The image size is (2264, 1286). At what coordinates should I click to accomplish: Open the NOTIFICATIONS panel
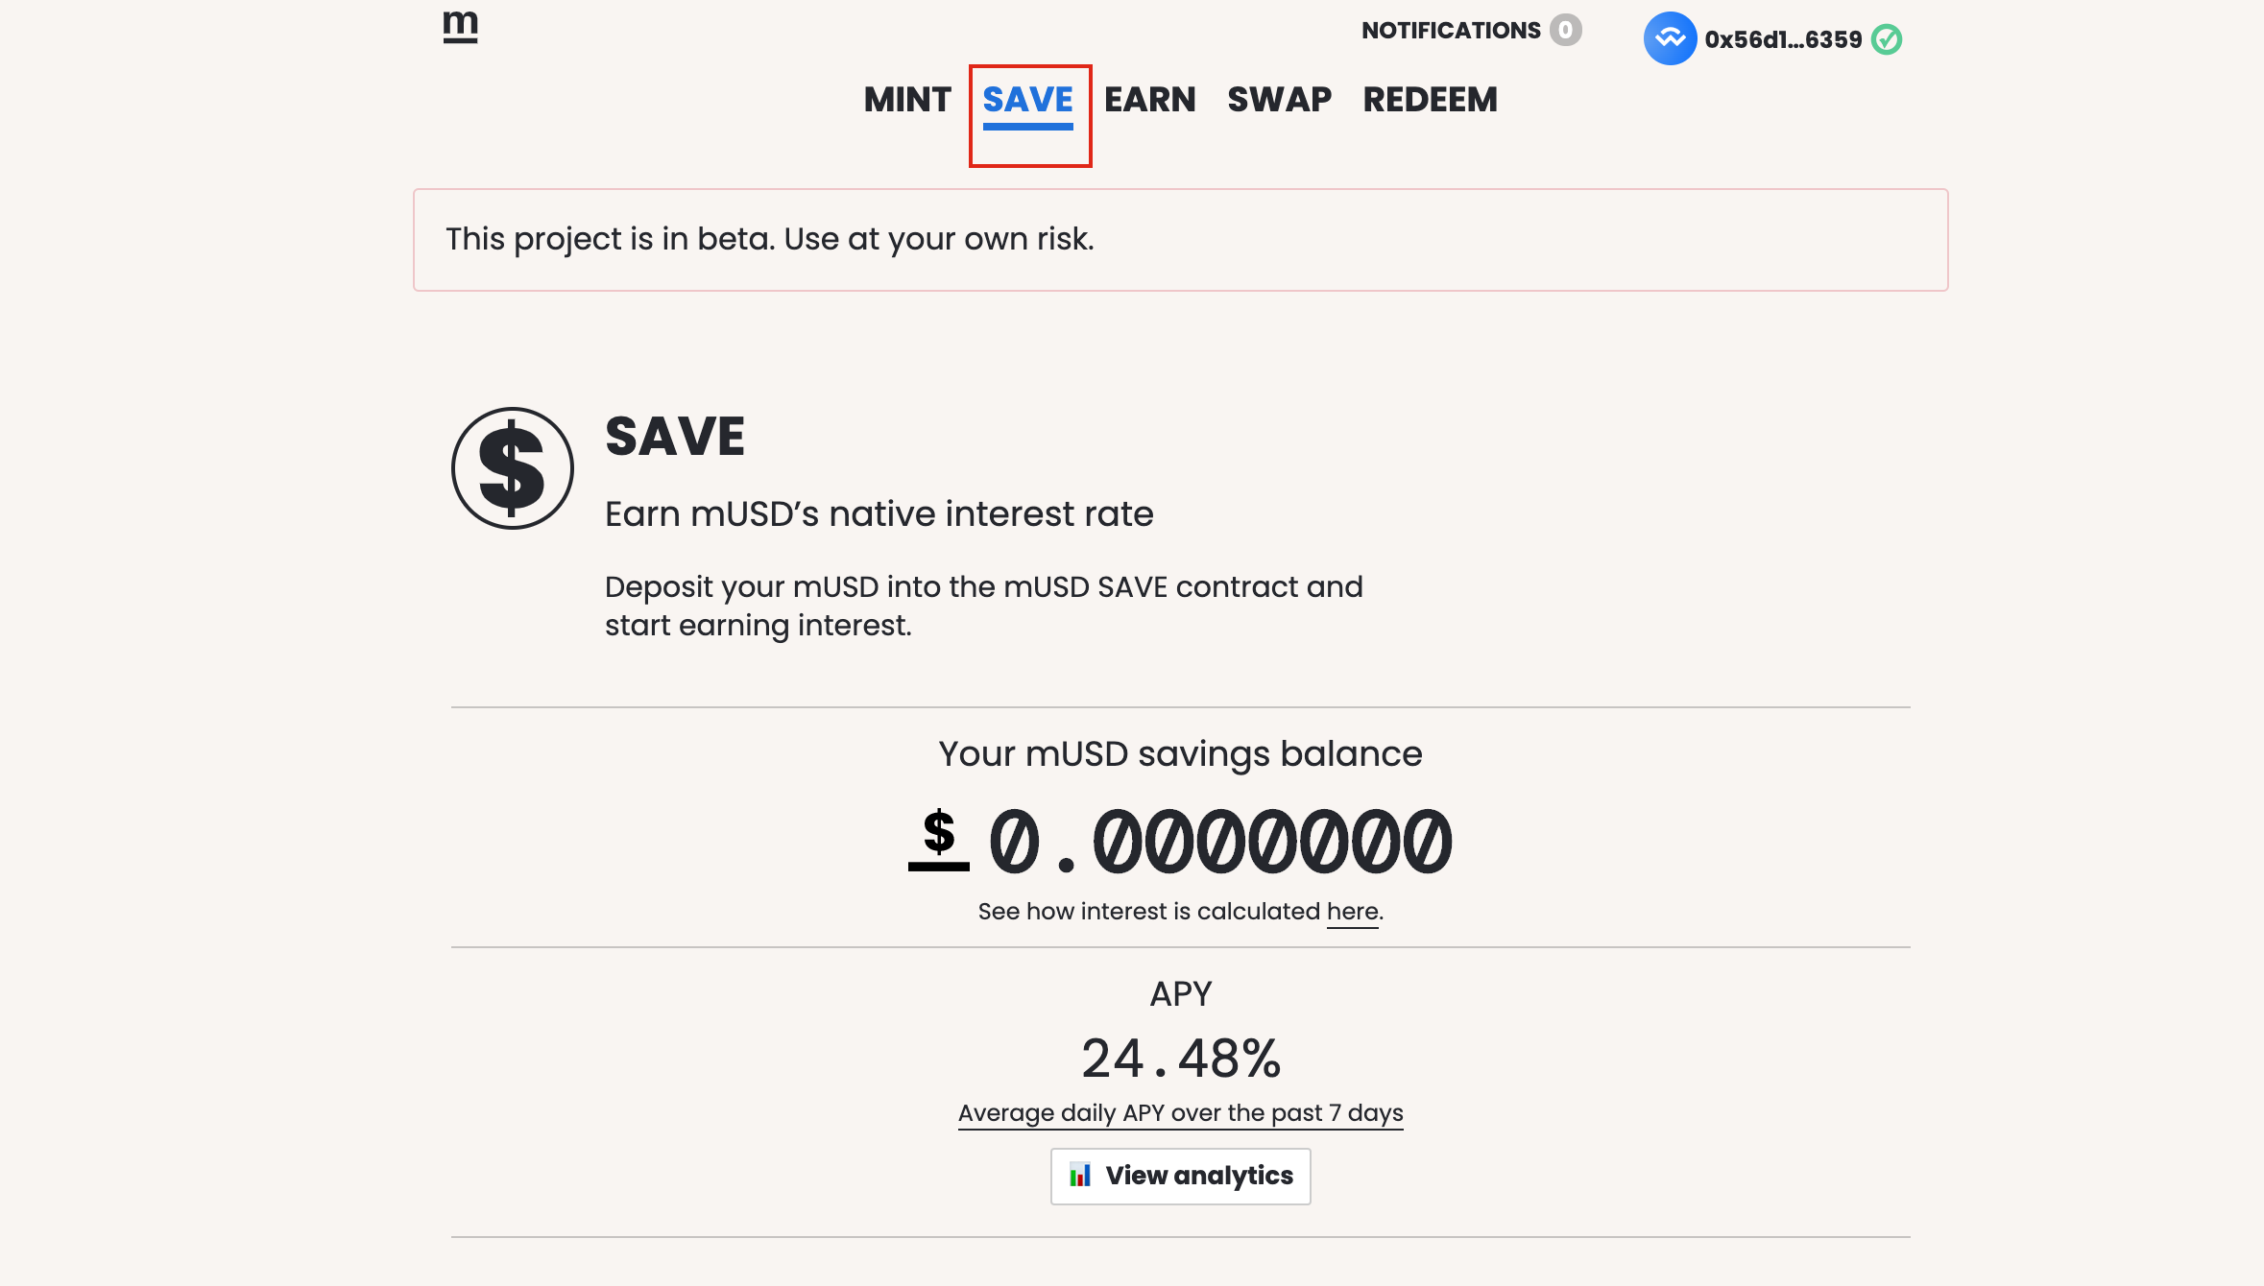pos(1451,31)
